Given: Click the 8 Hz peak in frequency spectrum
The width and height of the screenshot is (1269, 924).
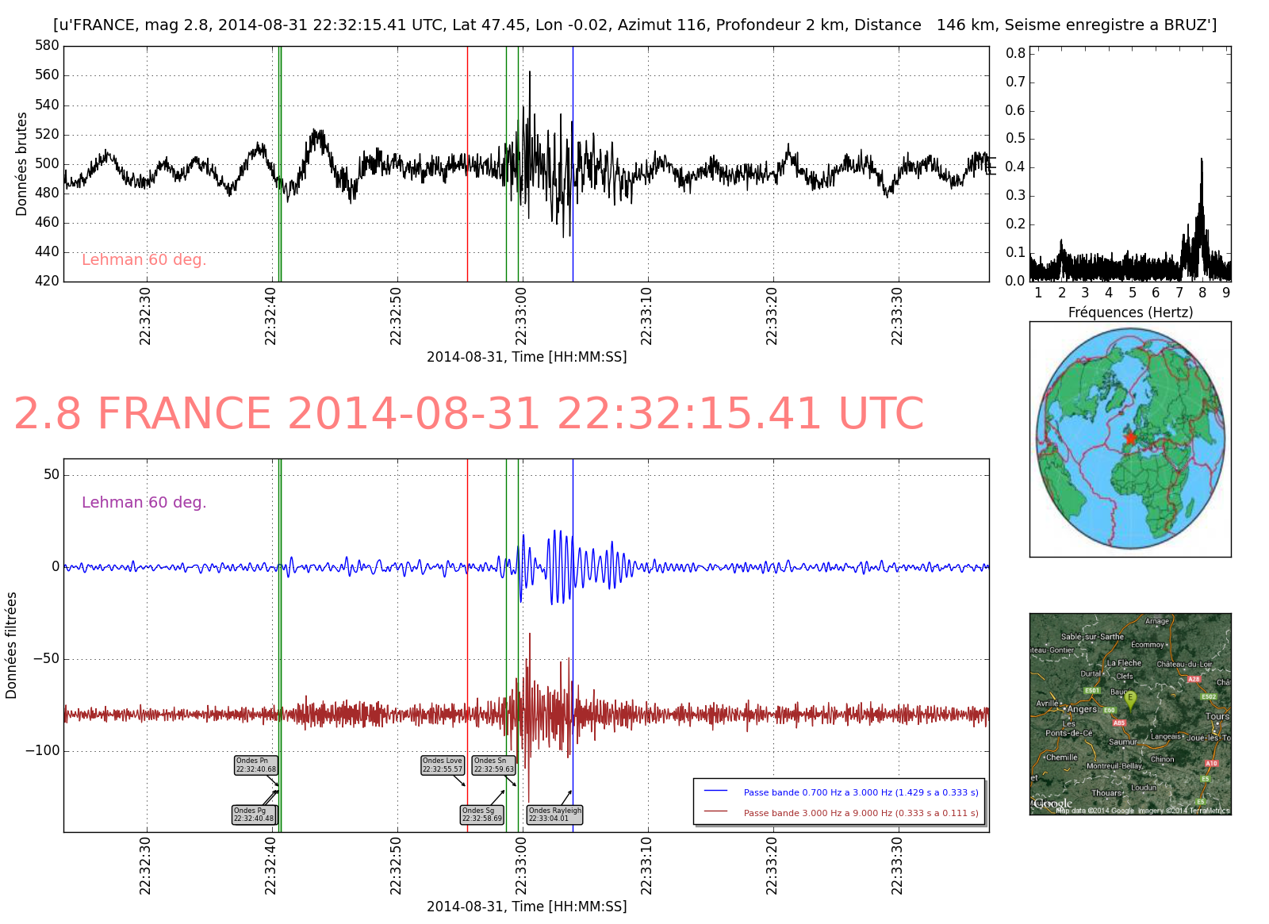Looking at the screenshot, I should pos(1202,163).
